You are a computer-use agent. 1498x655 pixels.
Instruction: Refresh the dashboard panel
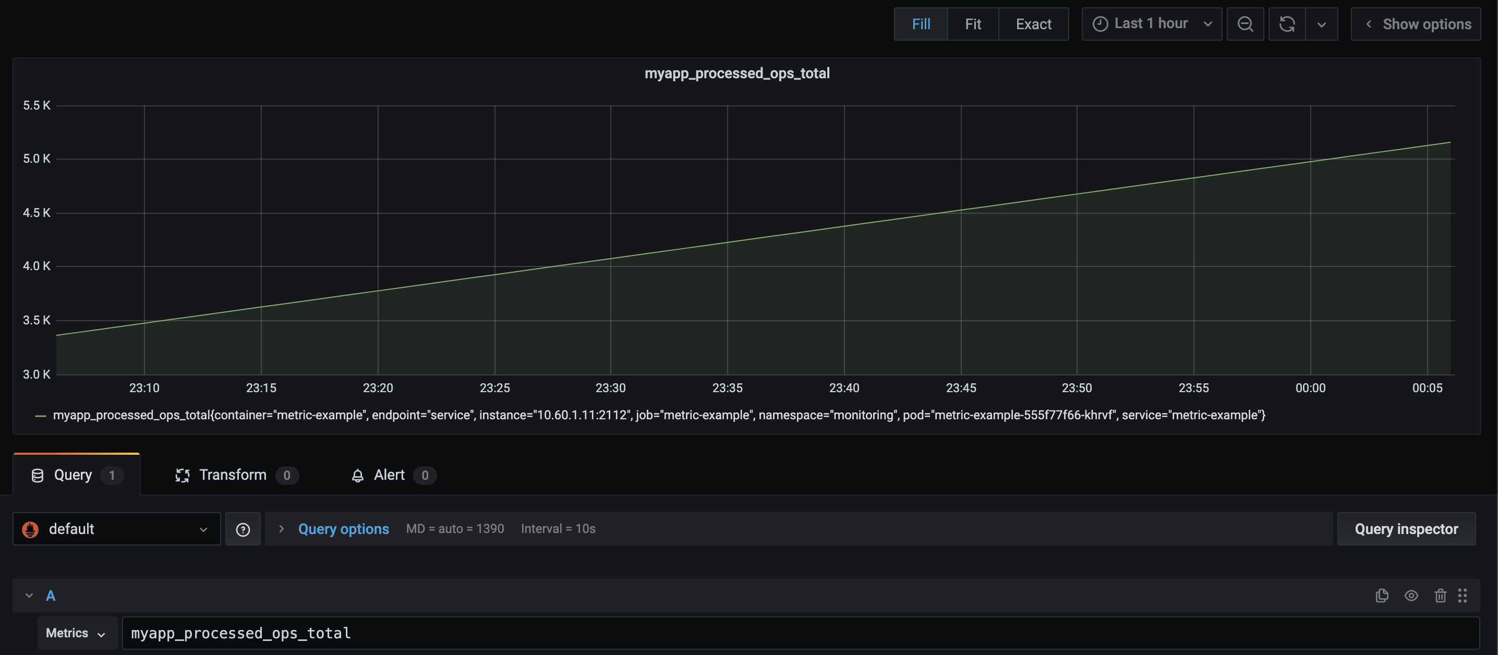coord(1287,24)
